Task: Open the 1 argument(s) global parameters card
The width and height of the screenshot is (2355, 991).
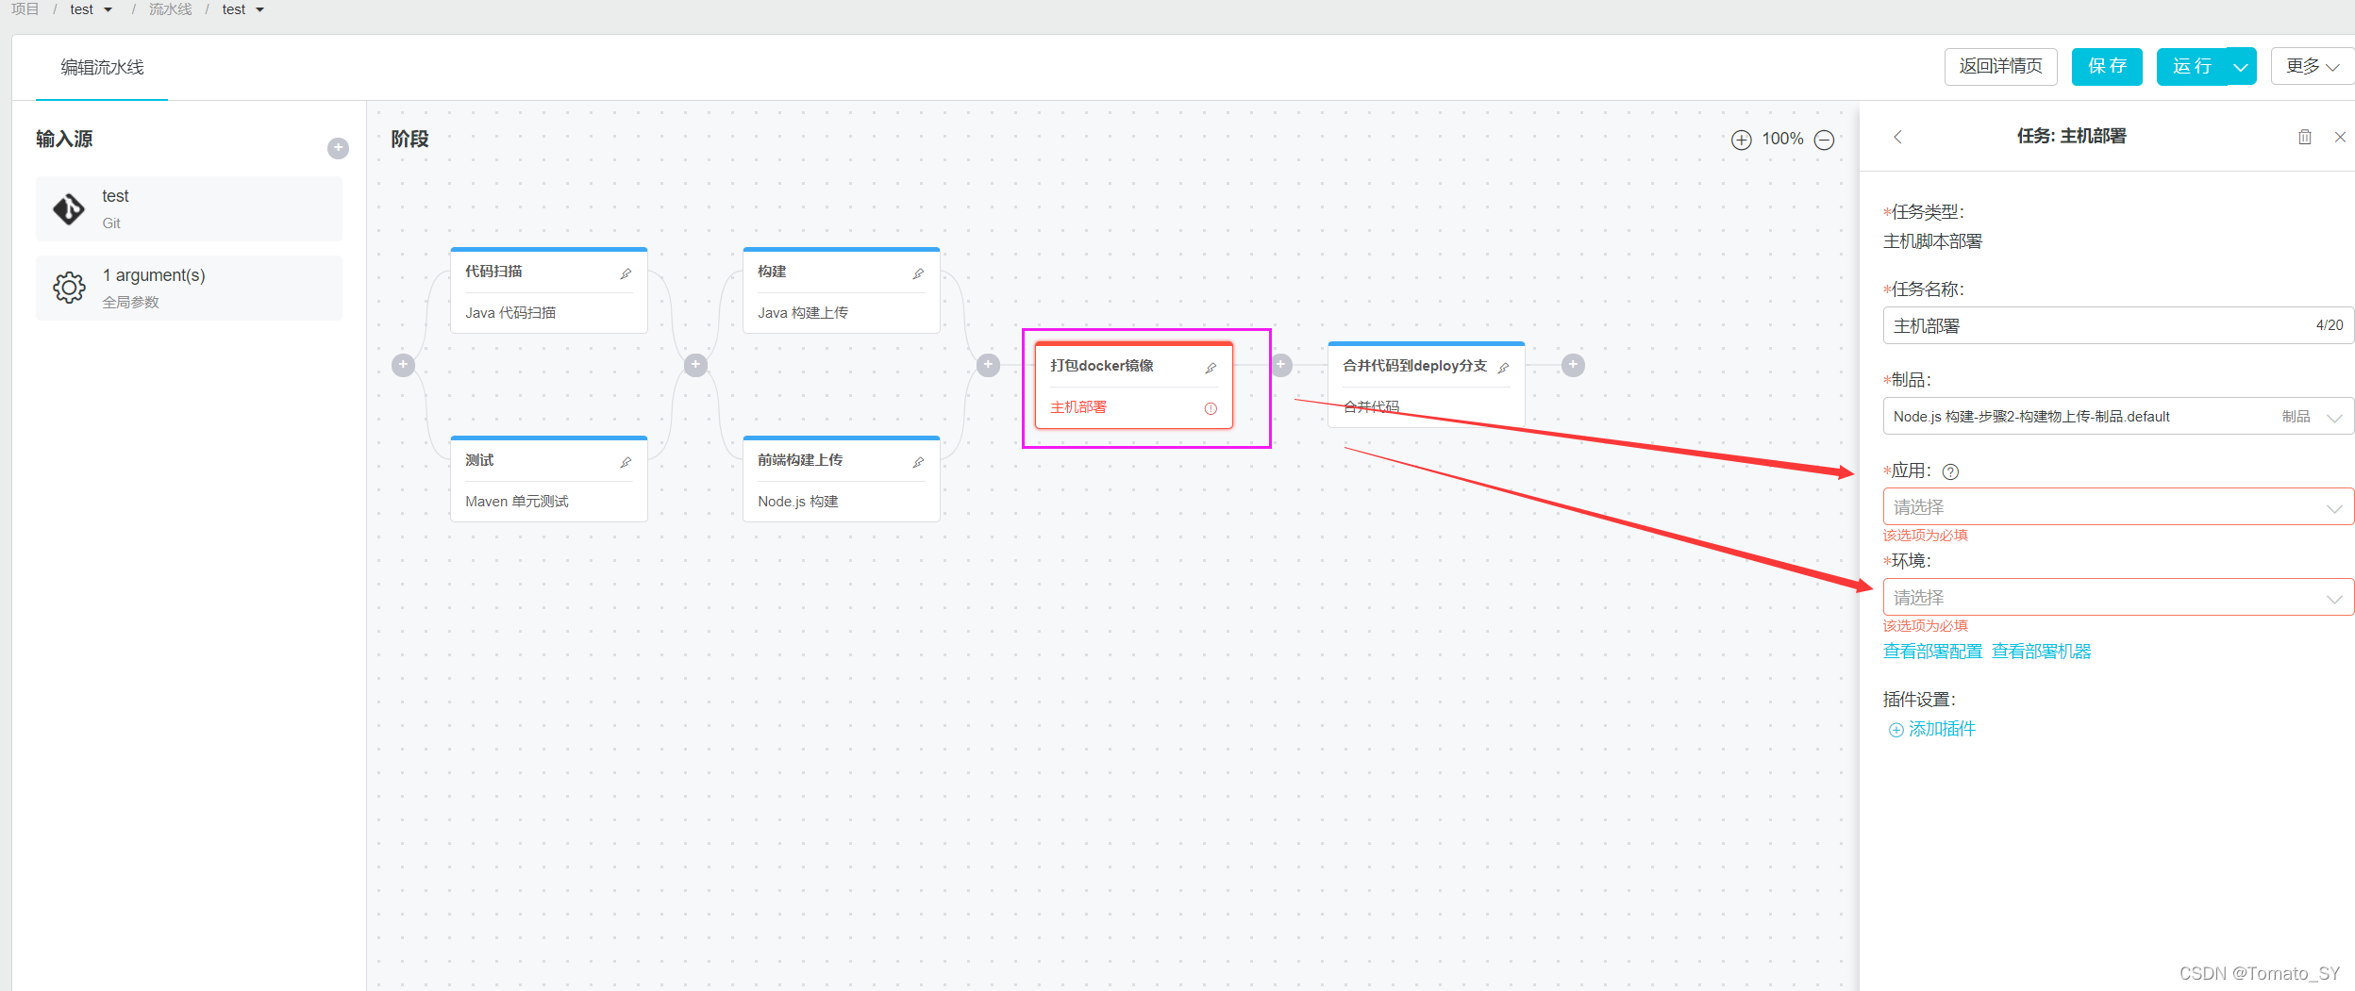Action: 189,288
